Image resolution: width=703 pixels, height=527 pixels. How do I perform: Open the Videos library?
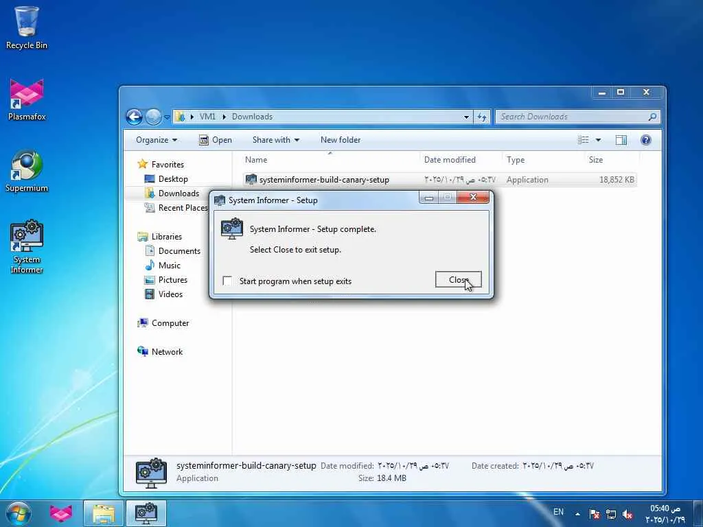click(x=170, y=294)
